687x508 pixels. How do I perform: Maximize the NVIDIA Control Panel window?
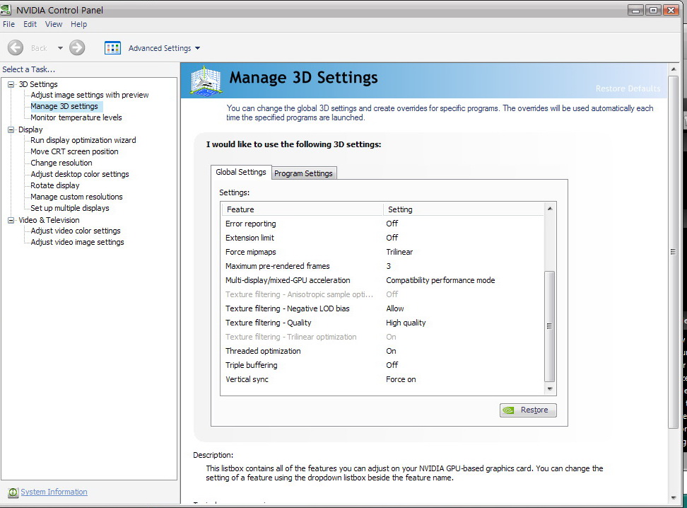coord(653,10)
